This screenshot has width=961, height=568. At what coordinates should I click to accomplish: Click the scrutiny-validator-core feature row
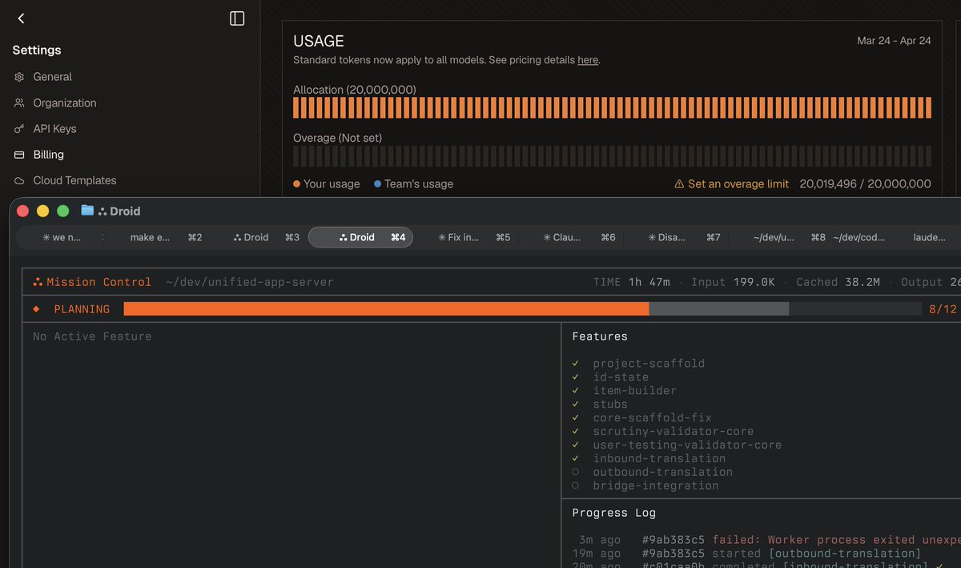[673, 432]
